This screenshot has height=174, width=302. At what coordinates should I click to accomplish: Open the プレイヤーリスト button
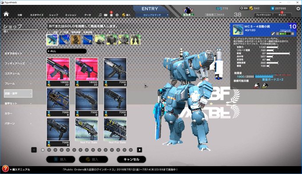(263, 15)
